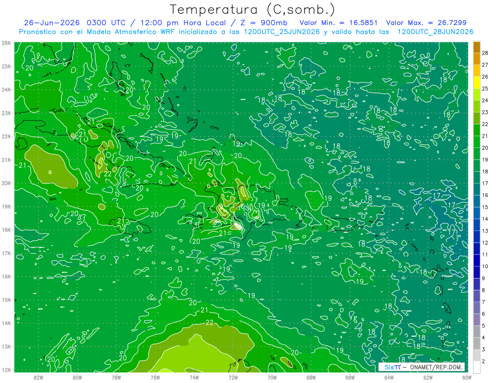Click the "28" label on the color scale
This screenshot has width=496, height=383.
click(x=485, y=53)
